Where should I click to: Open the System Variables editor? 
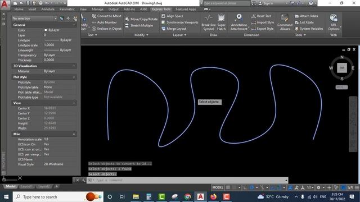pyautogui.click(x=309, y=29)
